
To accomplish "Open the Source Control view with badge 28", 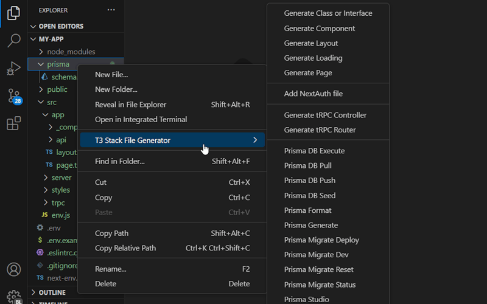I will pos(14,96).
